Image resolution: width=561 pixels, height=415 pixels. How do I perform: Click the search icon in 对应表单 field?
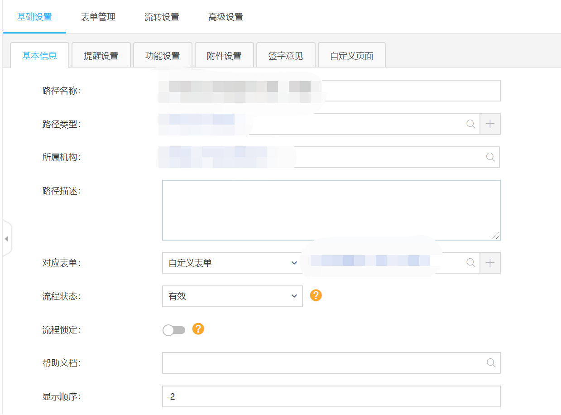coord(471,263)
